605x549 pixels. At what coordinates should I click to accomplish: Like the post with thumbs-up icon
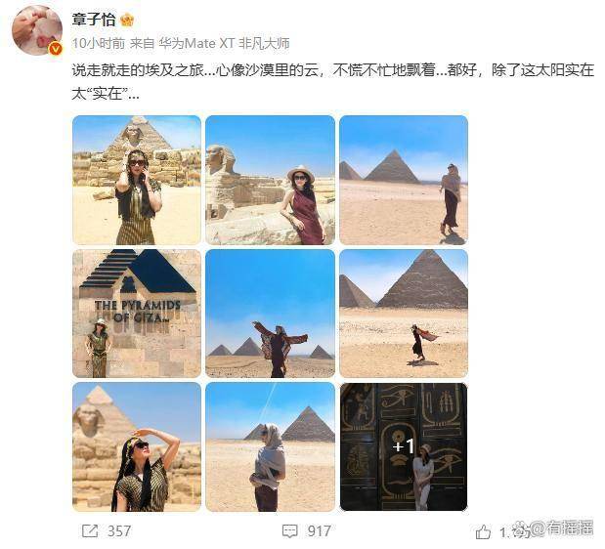pos(483,532)
